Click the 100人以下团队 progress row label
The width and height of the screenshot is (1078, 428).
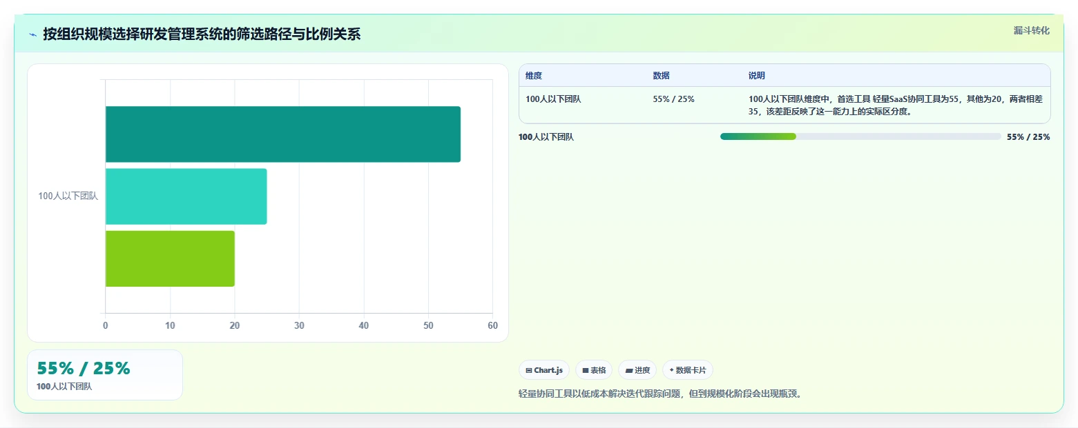tap(546, 137)
